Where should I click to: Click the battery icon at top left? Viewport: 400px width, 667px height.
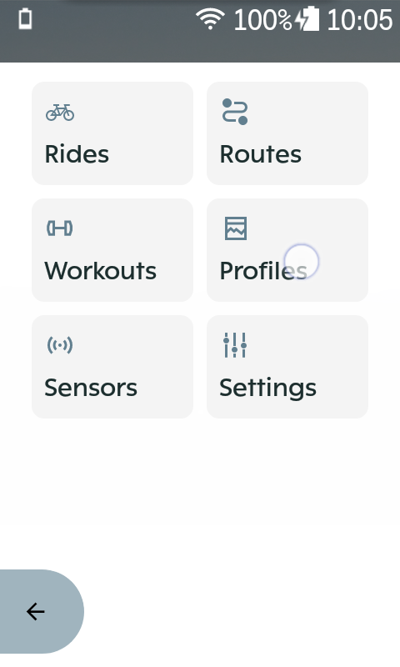26,19
